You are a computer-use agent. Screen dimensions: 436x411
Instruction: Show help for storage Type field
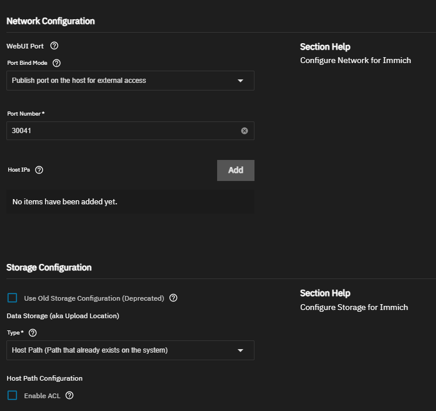click(x=33, y=333)
